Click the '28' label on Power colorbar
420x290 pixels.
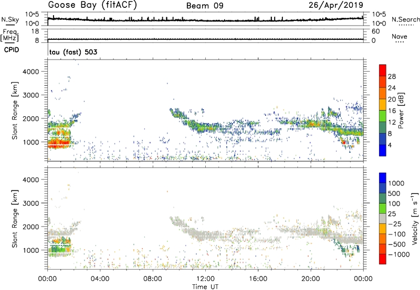(392, 76)
